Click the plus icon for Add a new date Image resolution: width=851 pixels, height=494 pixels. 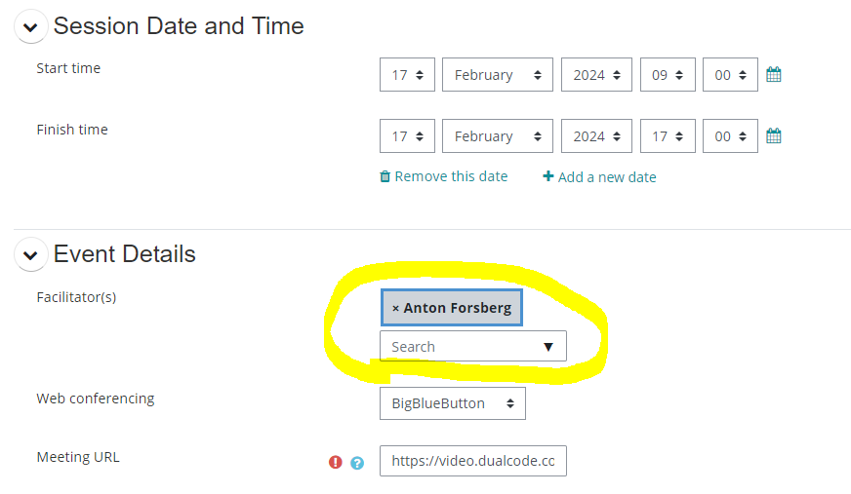coord(548,176)
